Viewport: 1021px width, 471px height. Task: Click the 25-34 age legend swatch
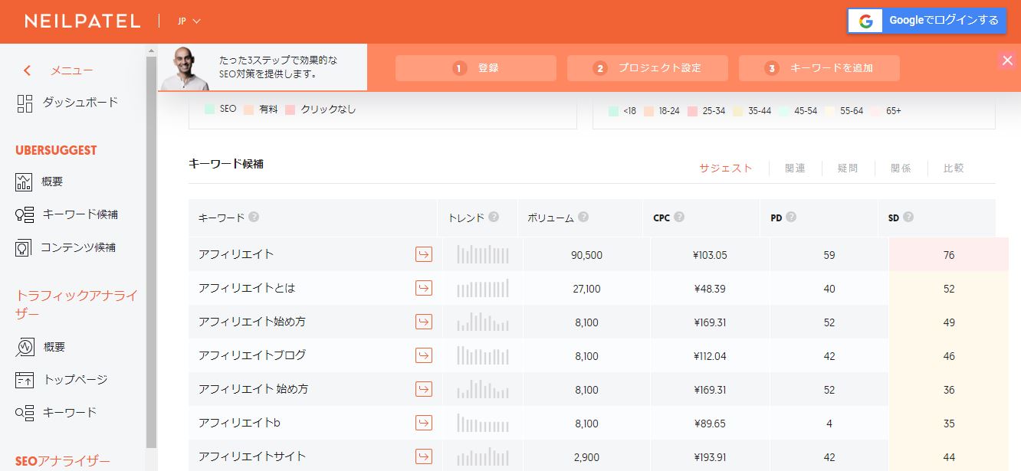tap(693, 111)
